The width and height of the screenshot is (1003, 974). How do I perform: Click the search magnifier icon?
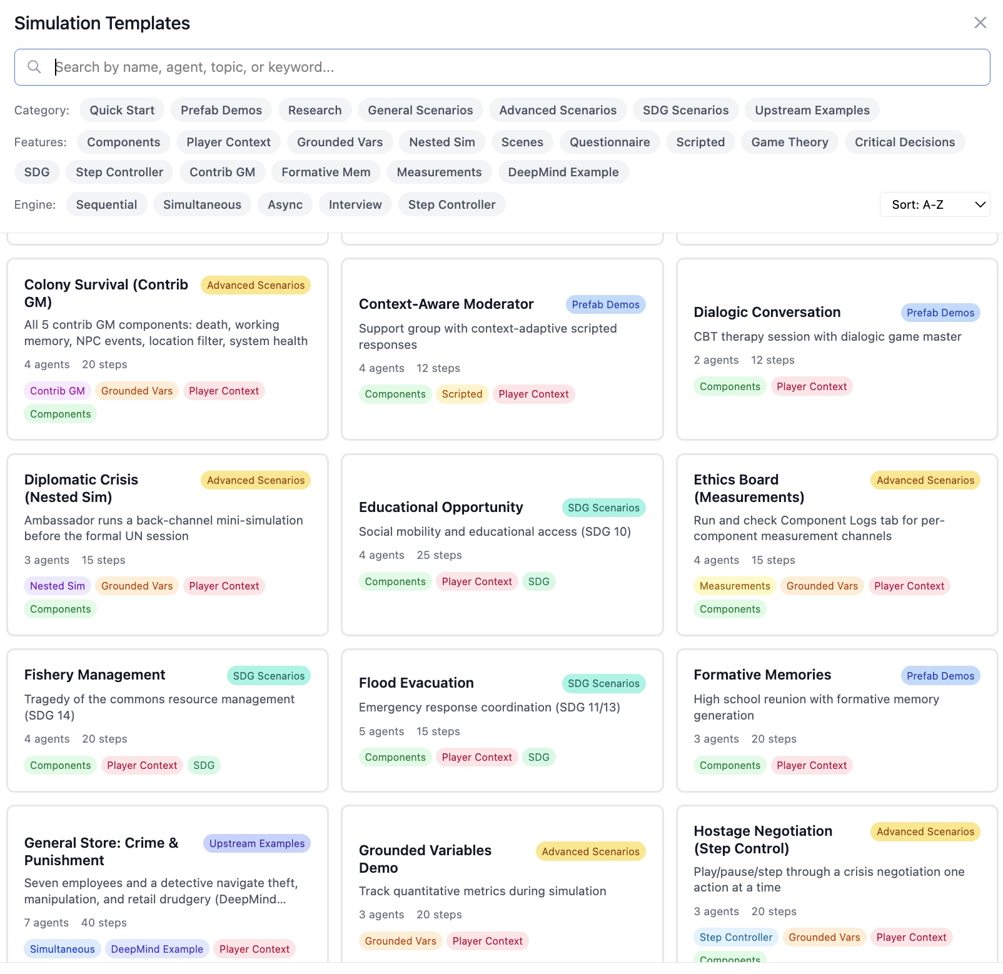(x=34, y=67)
